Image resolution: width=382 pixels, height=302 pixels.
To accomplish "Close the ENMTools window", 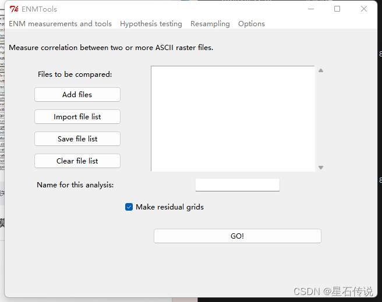I will click(x=364, y=9).
